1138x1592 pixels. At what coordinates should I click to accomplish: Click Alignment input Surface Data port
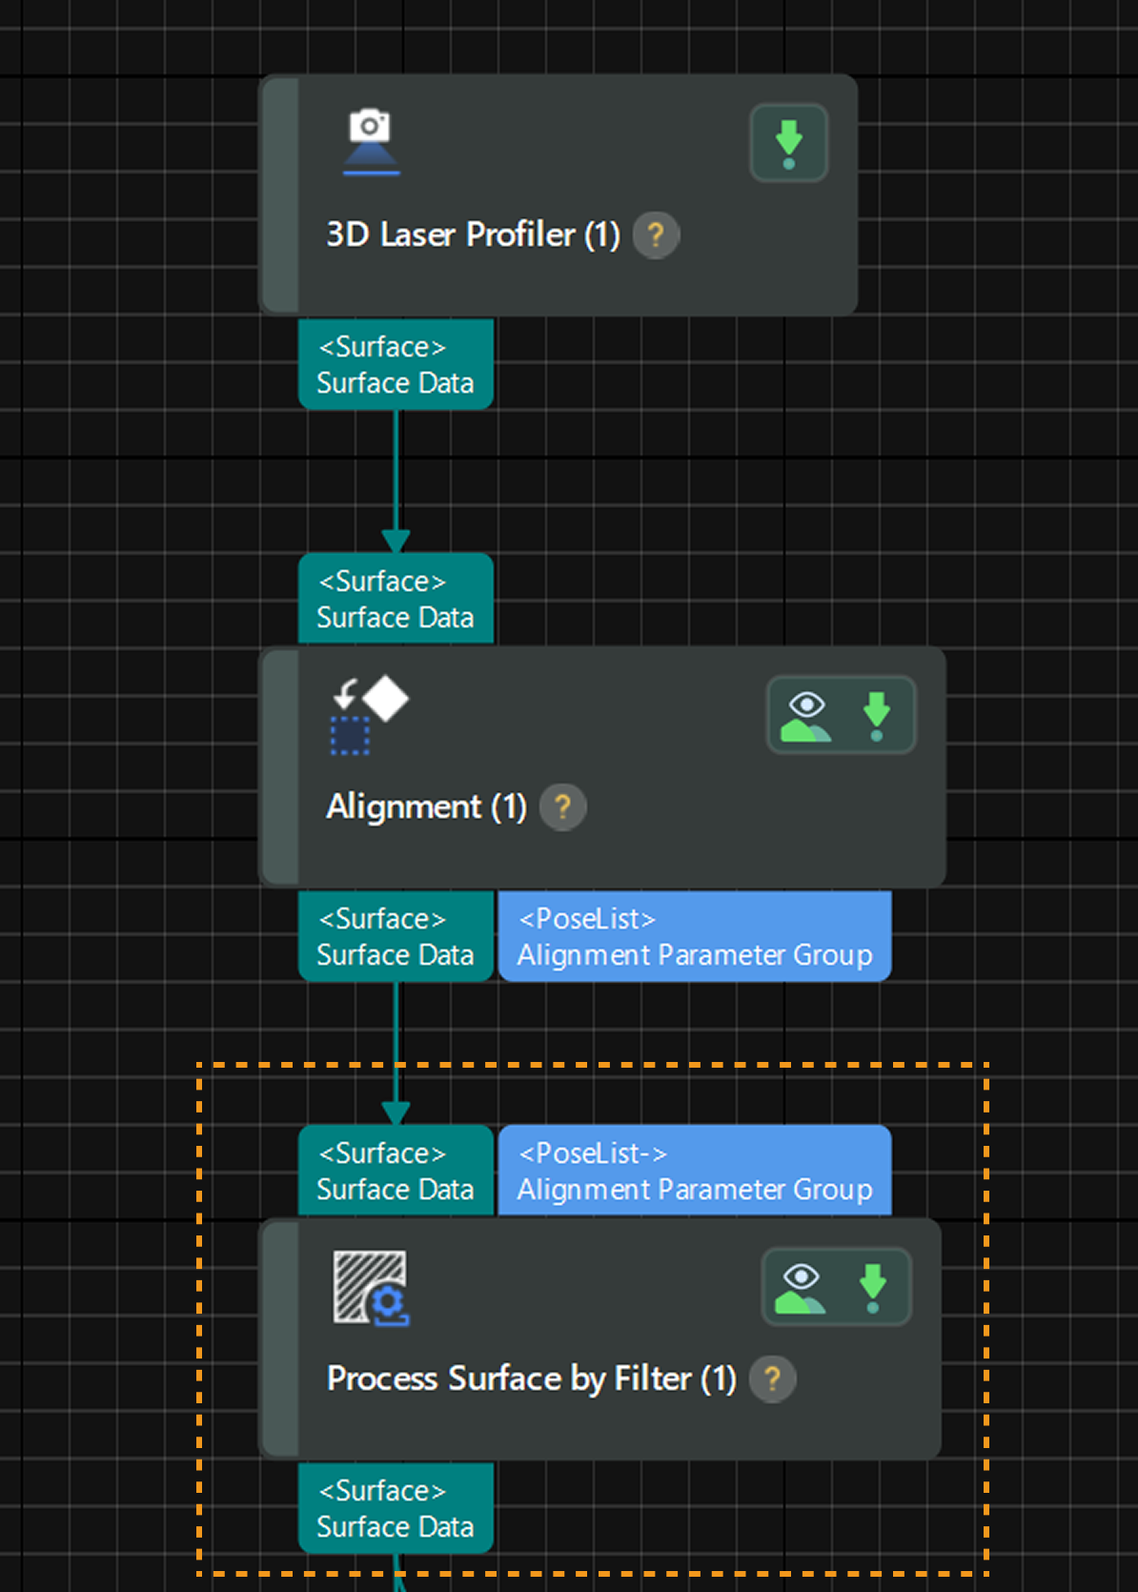click(396, 599)
